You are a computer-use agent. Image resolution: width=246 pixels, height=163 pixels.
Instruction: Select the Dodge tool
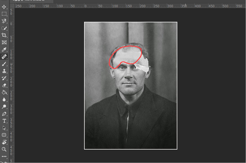tap(4, 107)
